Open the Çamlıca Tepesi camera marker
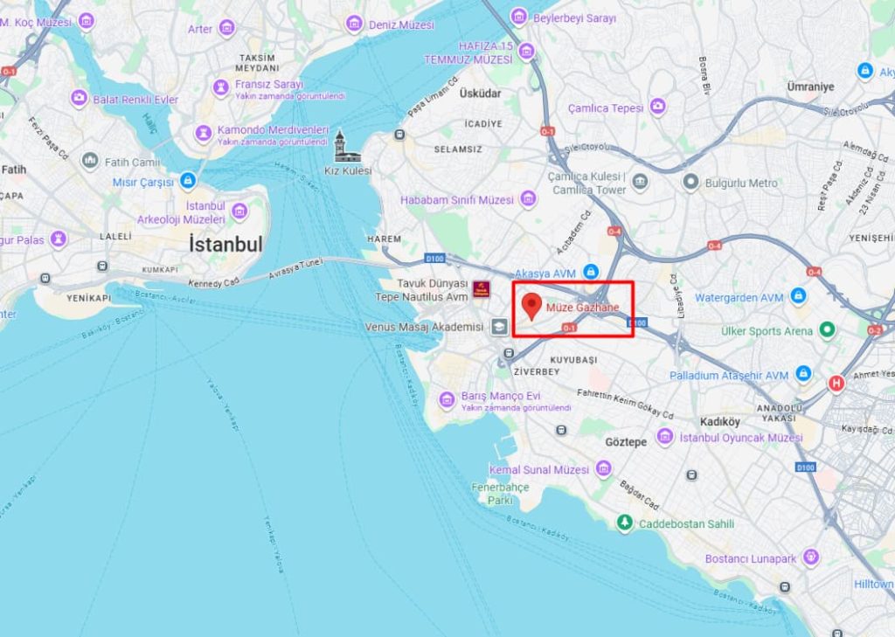 tap(657, 107)
